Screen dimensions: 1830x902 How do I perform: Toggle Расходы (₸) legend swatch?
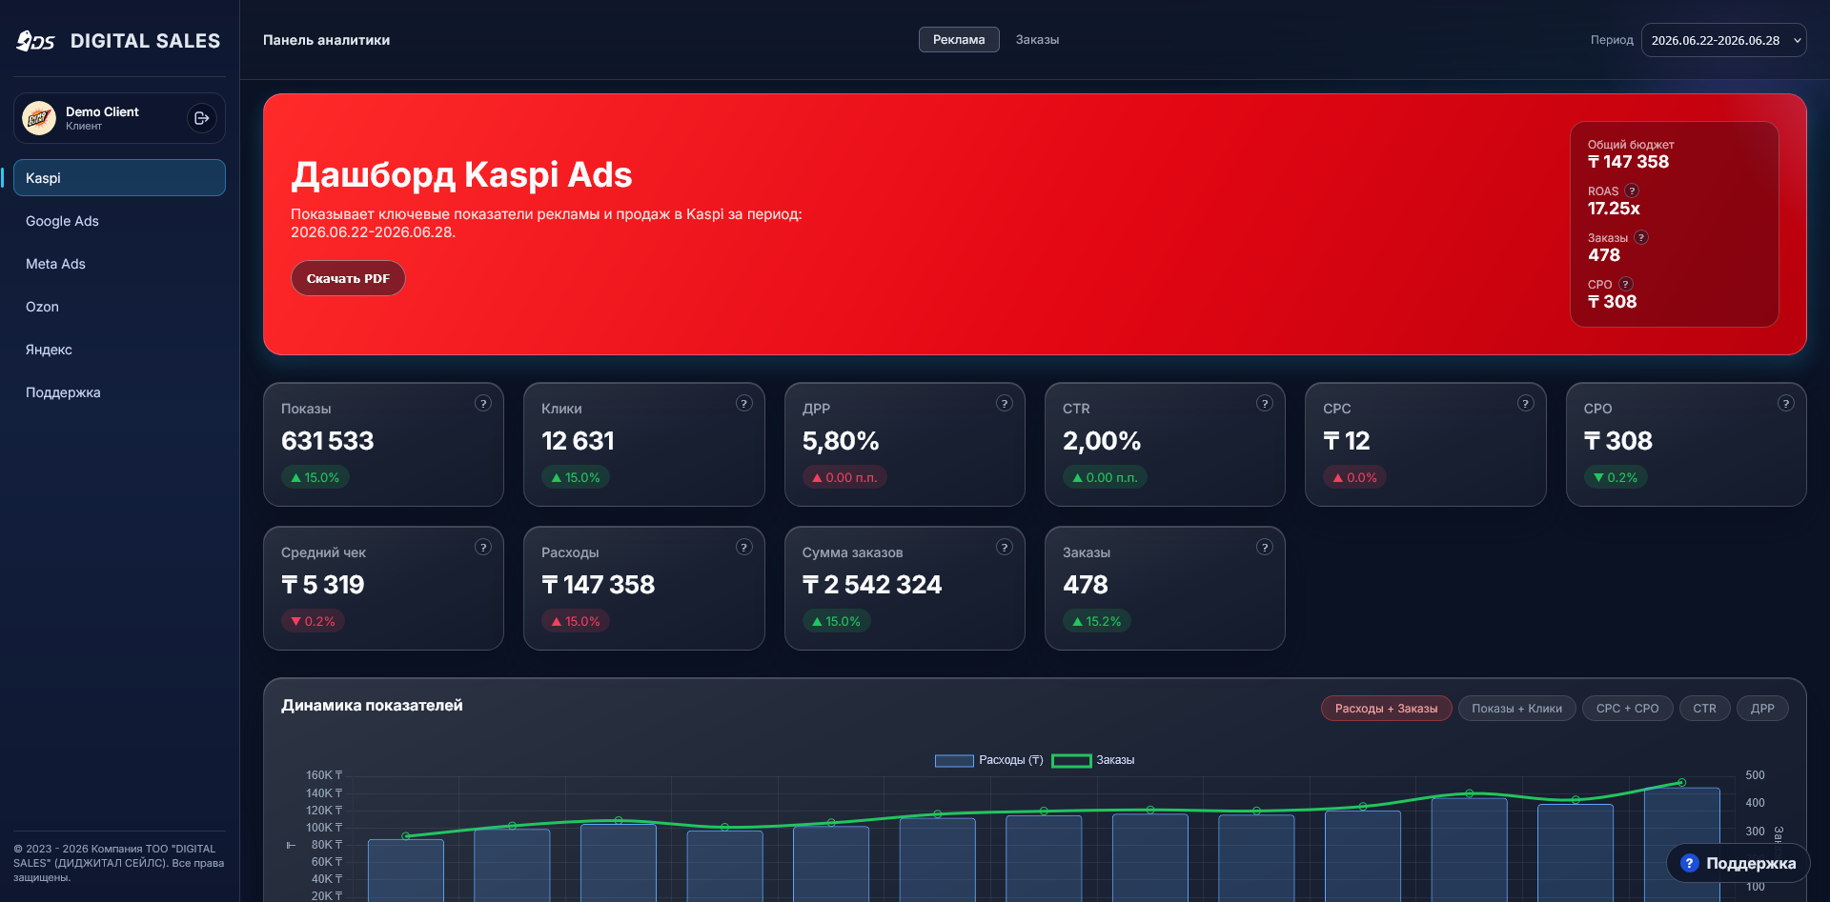pos(954,760)
